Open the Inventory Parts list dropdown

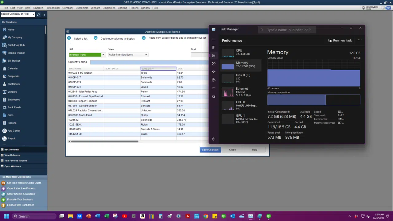point(103,55)
